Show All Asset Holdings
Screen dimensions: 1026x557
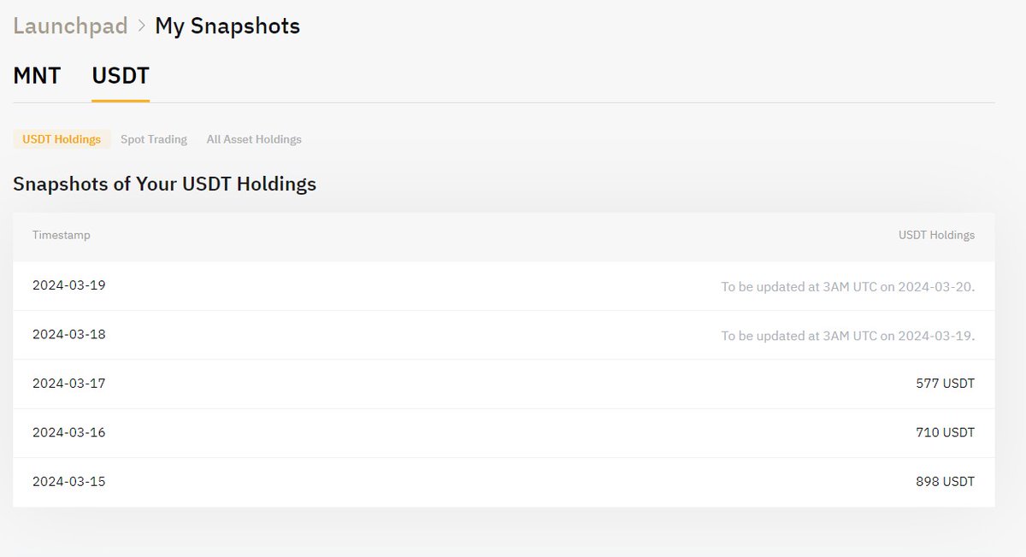tap(254, 139)
